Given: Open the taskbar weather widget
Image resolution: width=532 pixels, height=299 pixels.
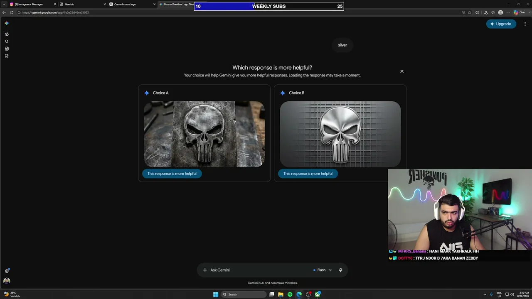Looking at the screenshot, I should click(12, 294).
